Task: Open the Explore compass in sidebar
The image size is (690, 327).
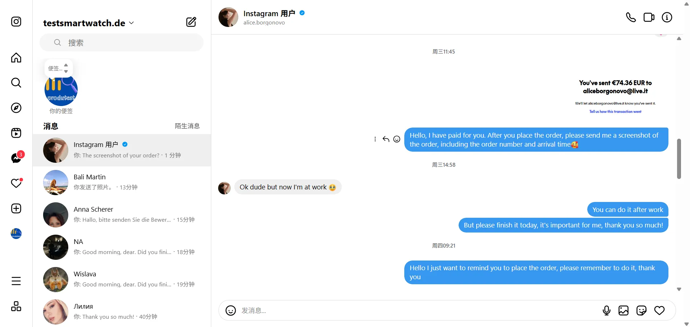Action: (x=16, y=108)
